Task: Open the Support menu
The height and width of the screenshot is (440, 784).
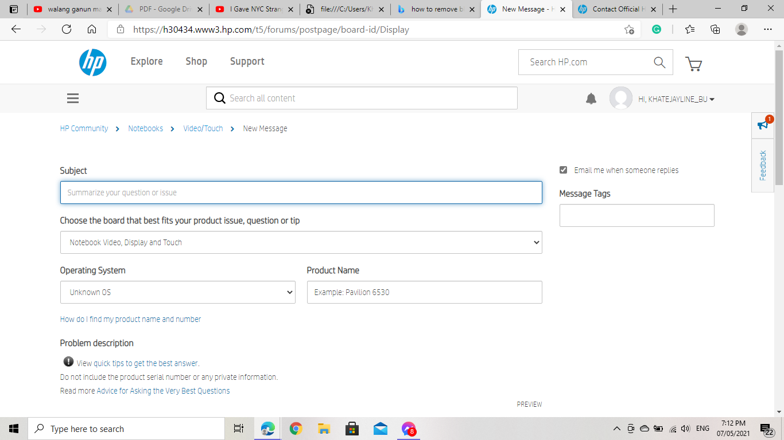Action: [247, 61]
